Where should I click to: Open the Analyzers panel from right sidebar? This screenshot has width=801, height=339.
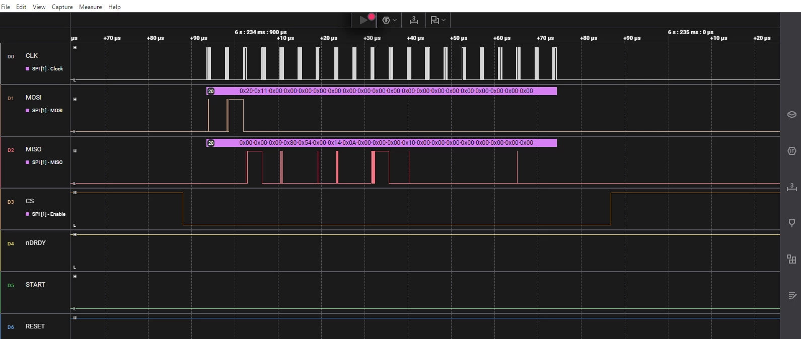791,151
